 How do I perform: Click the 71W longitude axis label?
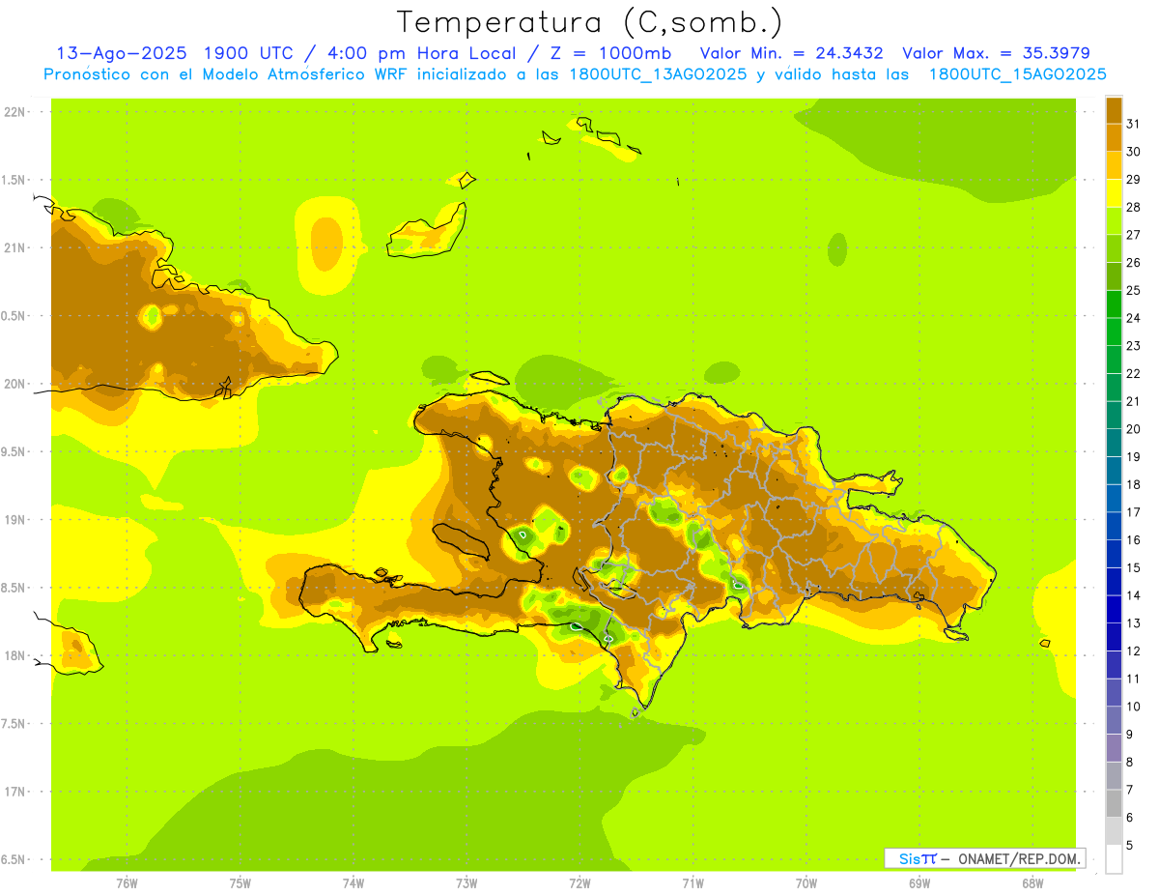click(x=693, y=883)
